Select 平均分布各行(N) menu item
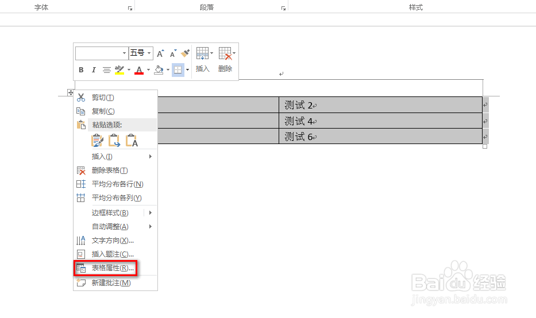The height and width of the screenshot is (318, 536). tap(115, 184)
